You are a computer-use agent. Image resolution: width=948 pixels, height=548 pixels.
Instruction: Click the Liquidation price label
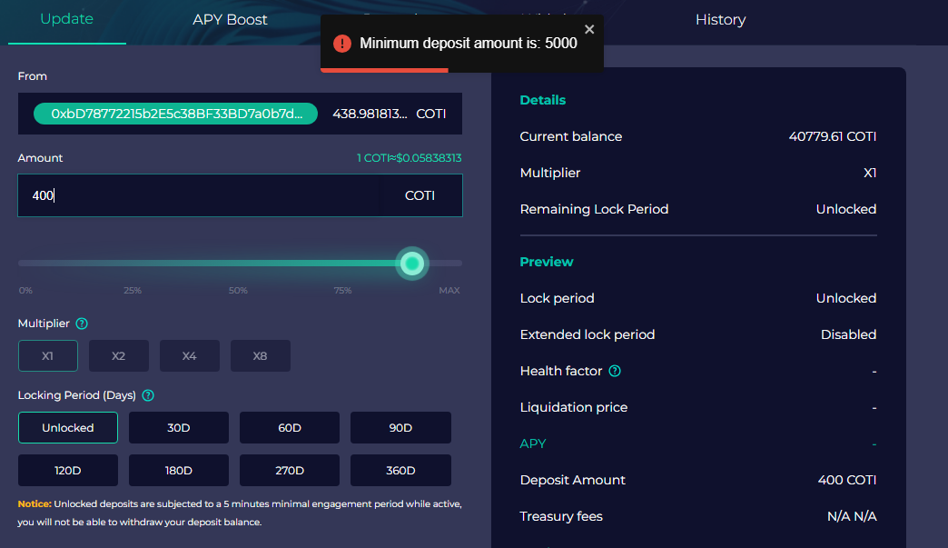tap(574, 408)
